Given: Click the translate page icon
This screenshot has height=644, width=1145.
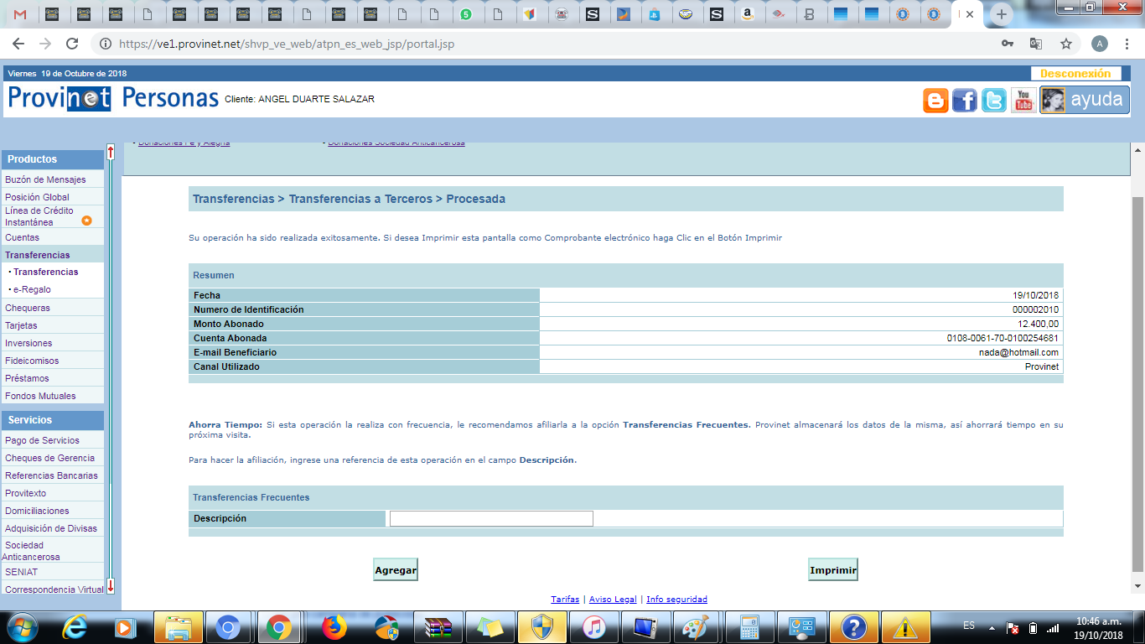Looking at the screenshot, I should (x=1036, y=44).
